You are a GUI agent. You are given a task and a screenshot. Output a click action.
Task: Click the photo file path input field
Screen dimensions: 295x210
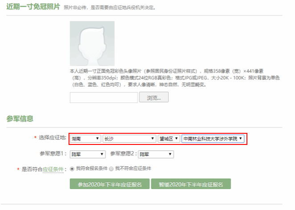tap(103, 97)
